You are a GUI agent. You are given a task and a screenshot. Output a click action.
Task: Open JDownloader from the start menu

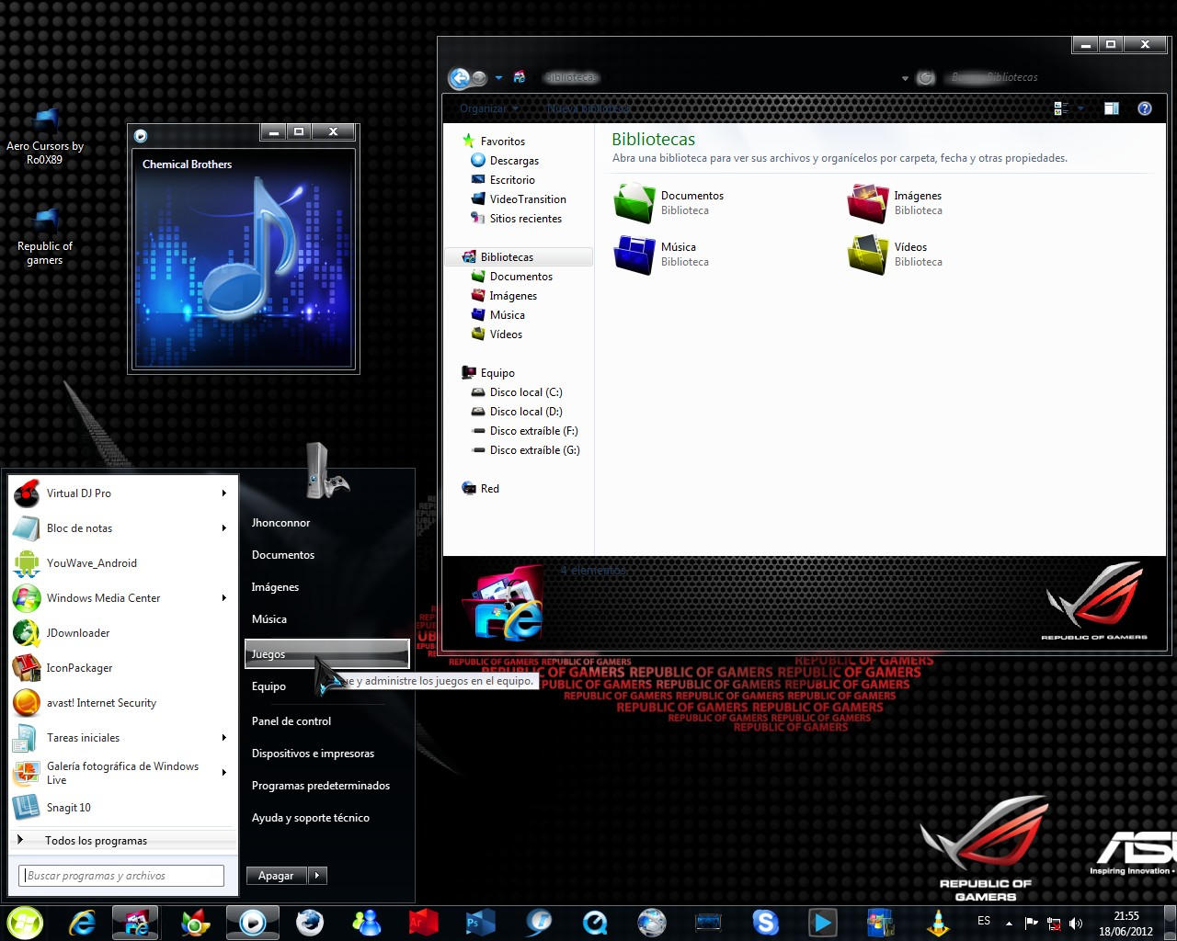pyautogui.click(x=78, y=632)
